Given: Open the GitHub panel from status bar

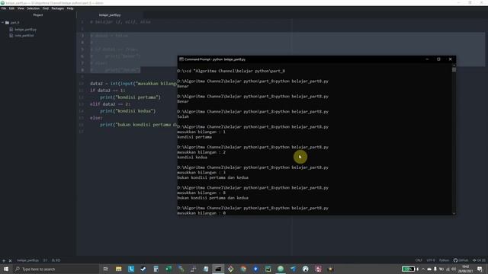Looking at the screenshot, I should pyautogui.click(x=461, y=260).
